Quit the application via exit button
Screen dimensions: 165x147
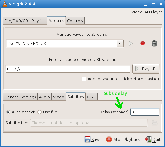pos(153,139)
